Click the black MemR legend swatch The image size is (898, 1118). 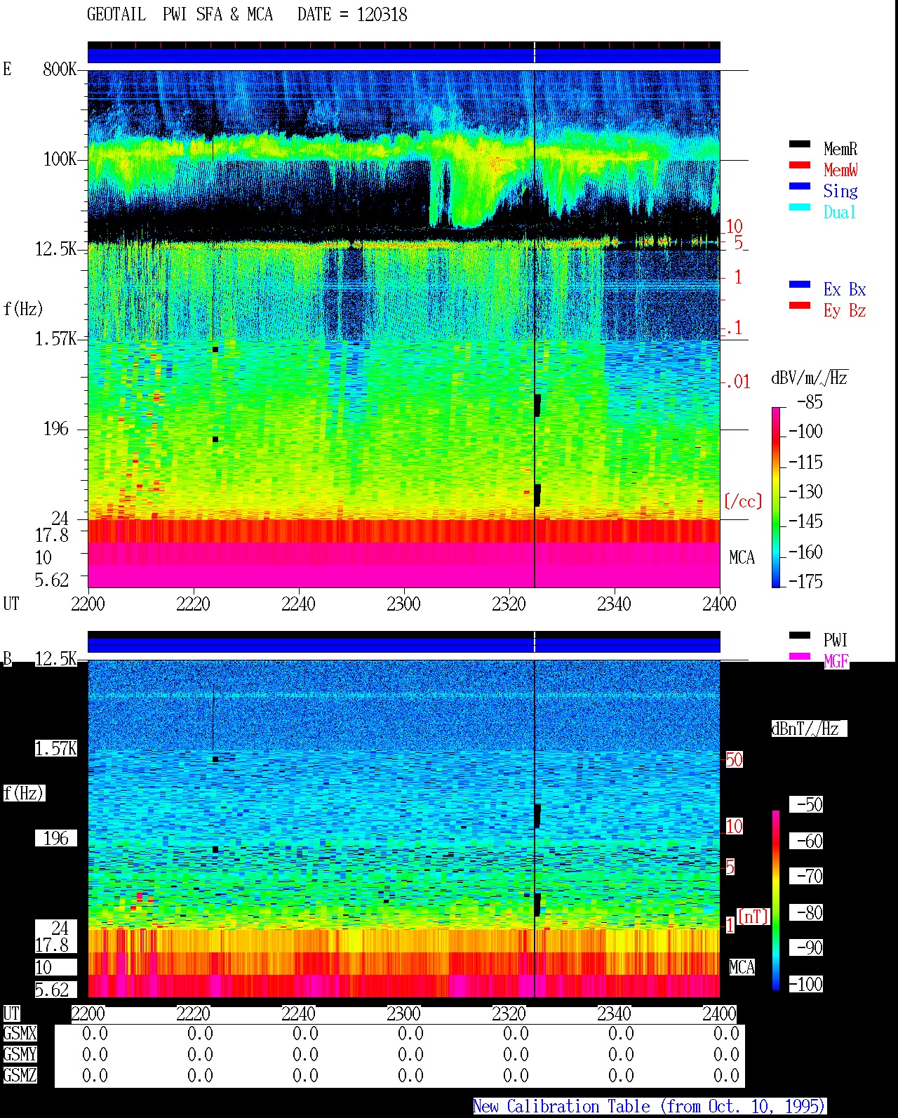pos(800,145)
